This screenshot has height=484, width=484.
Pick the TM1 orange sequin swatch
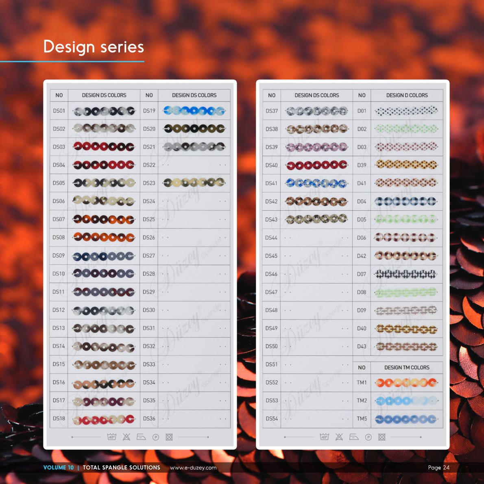click(x=406, y=382)
